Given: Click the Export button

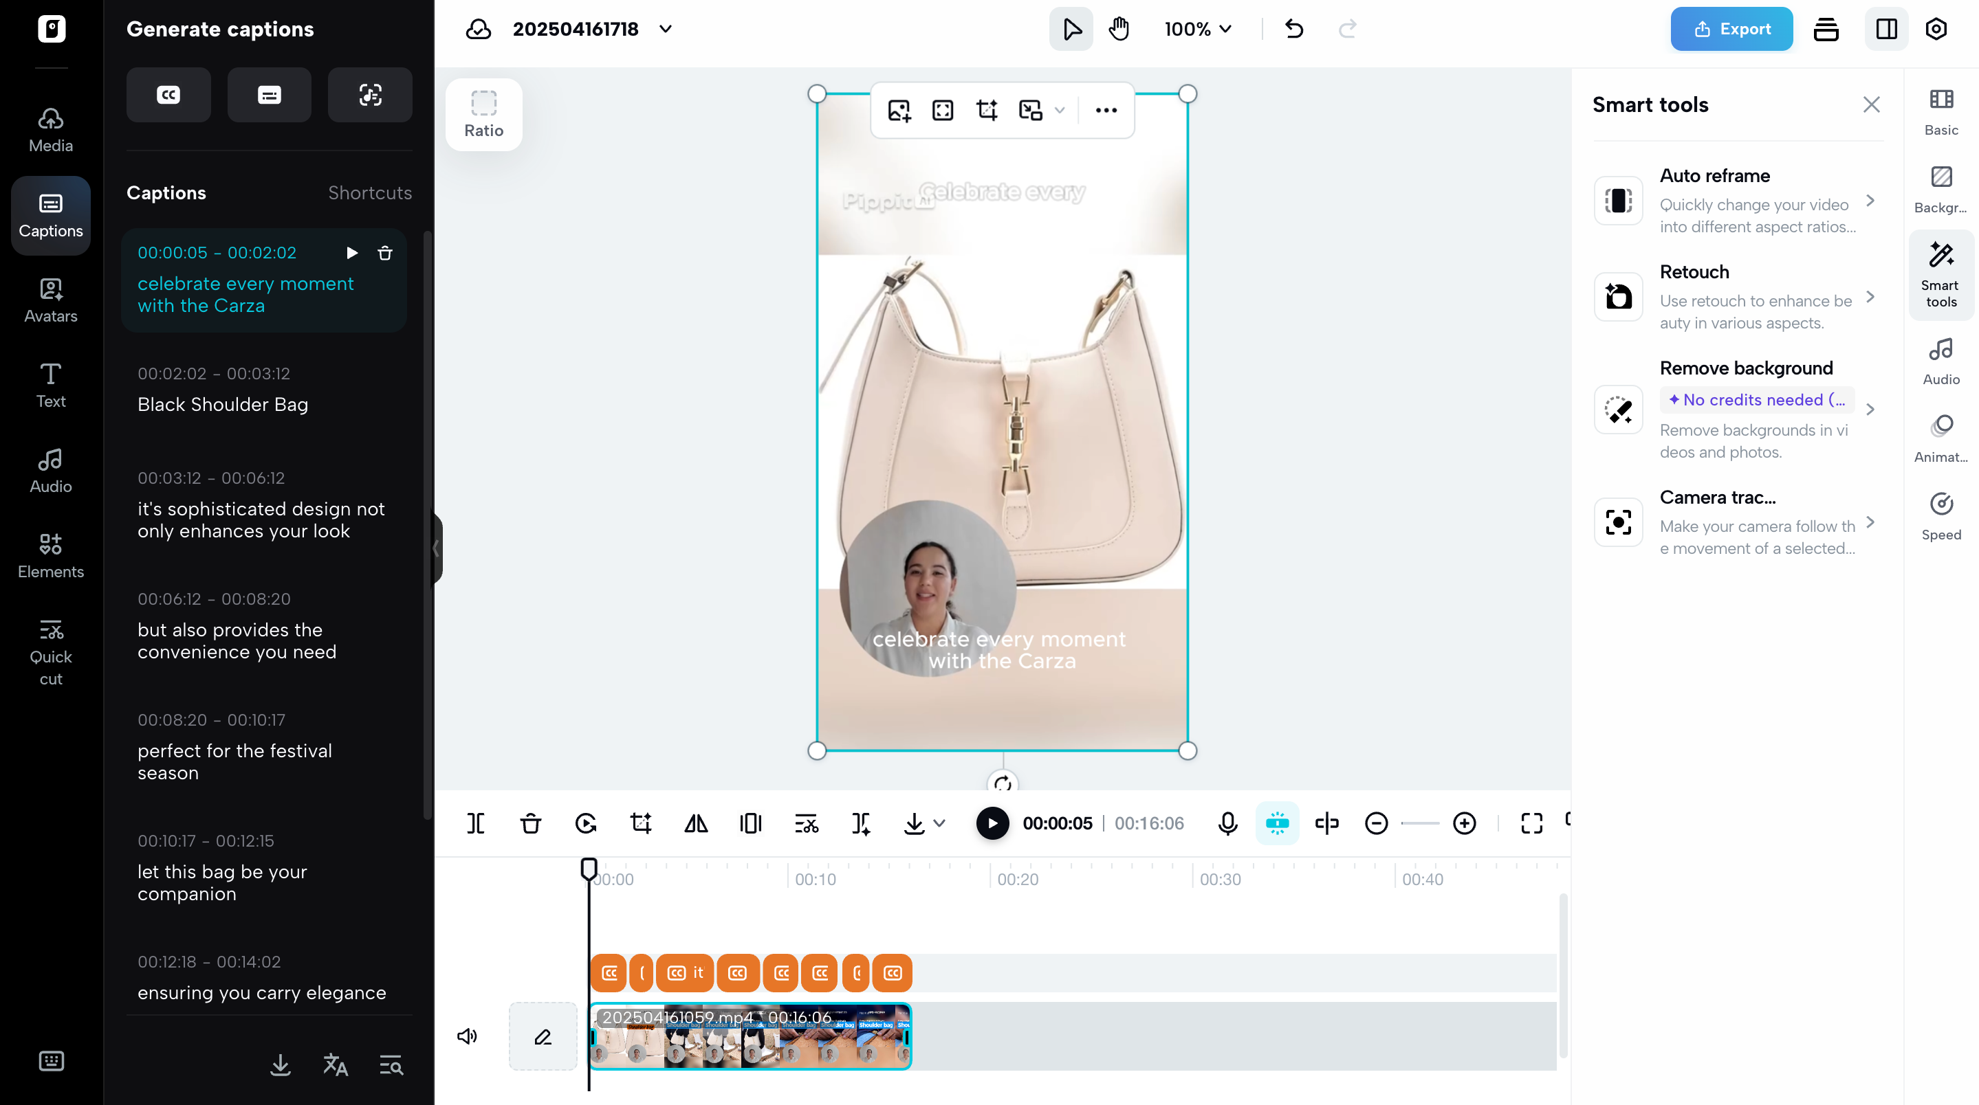Looking at the screenshot, I should [1731, 28].
